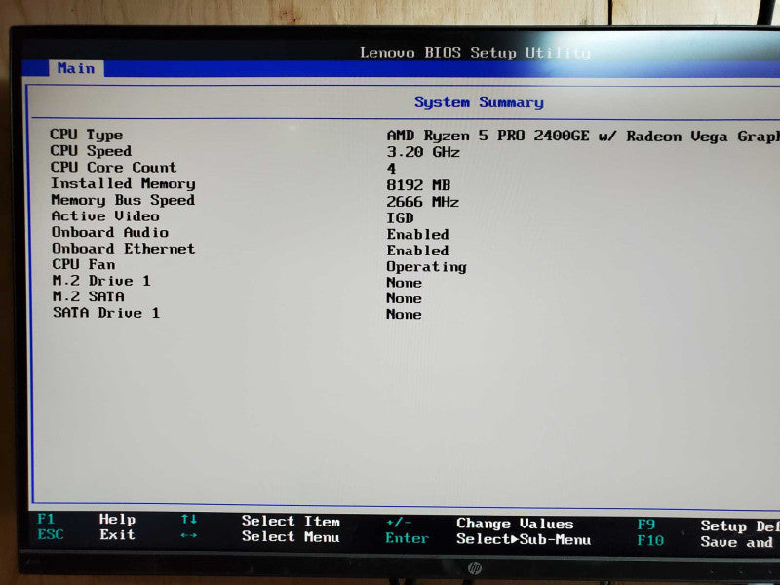Click the 2666 MHz value
The height and width of the screenshot is (585, 780).
(423, 202)
